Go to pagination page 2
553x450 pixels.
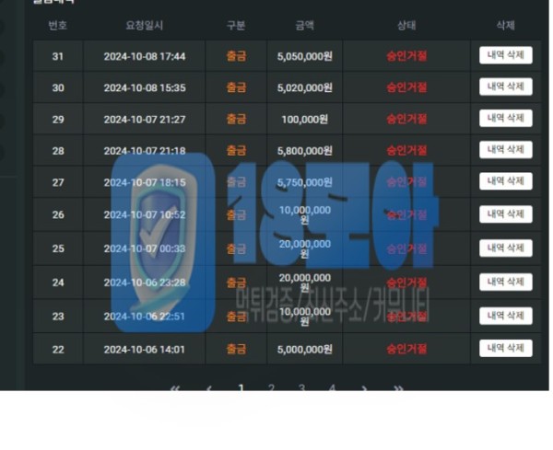click(271, 387)
